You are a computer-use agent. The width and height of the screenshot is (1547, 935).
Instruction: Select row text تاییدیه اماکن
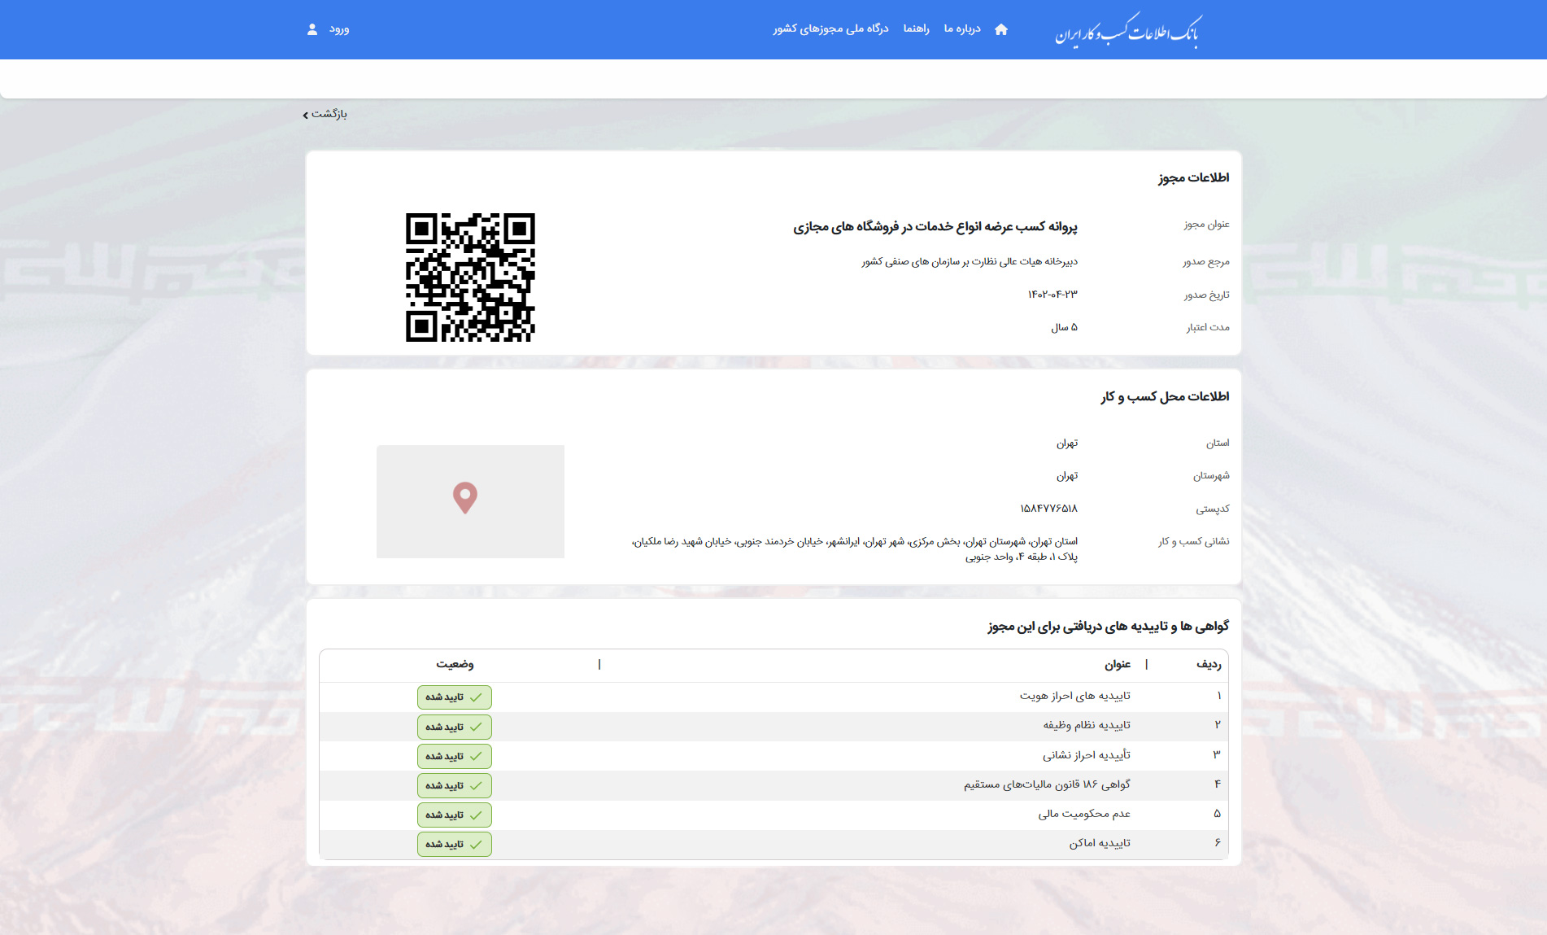click(x=1100, y=843)
